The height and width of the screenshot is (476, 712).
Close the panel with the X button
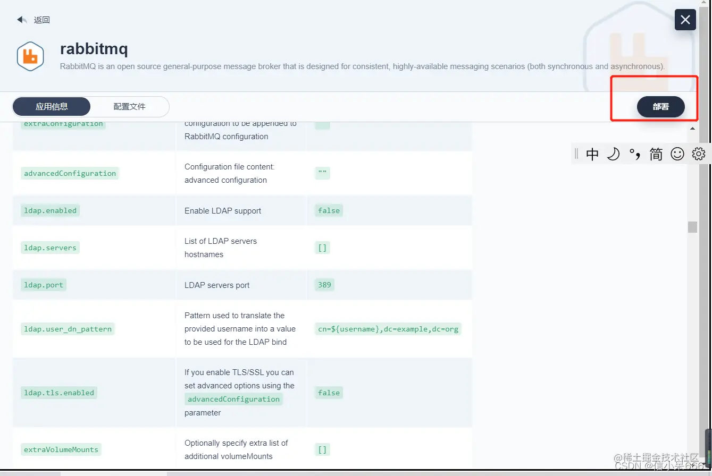pos(685,20)
